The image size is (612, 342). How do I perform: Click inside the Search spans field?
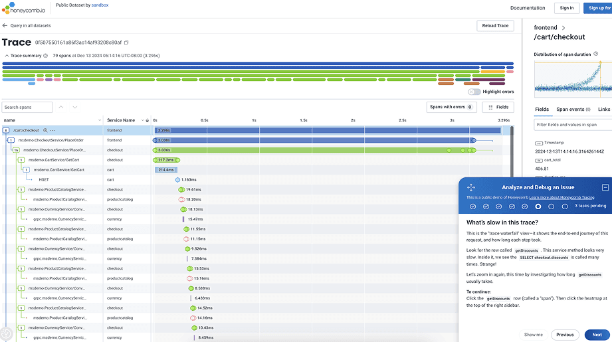point(27,107)
